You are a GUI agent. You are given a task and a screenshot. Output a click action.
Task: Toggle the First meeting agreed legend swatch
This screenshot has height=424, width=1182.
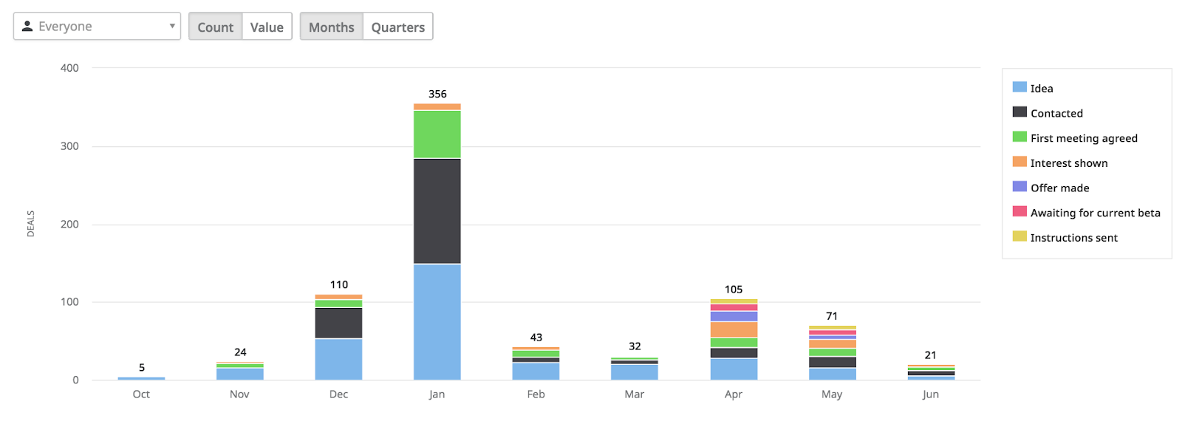(x=1019, y=137)
